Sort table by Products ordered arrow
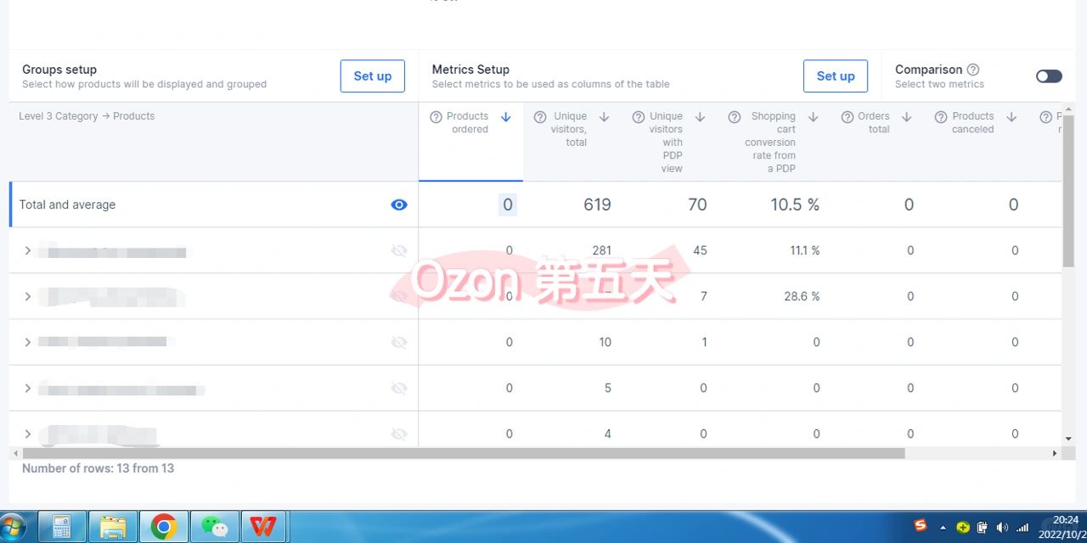This screenshot has height=543, width=1087. tap(506, 117)
